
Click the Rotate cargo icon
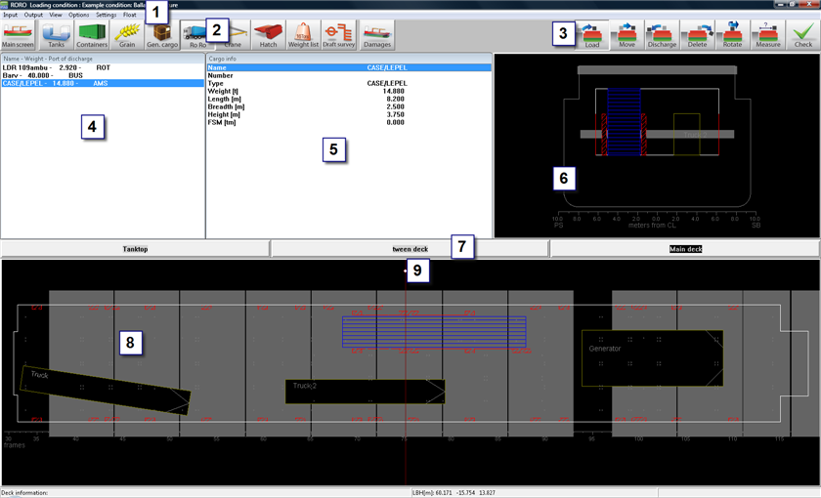click(732, 35)
